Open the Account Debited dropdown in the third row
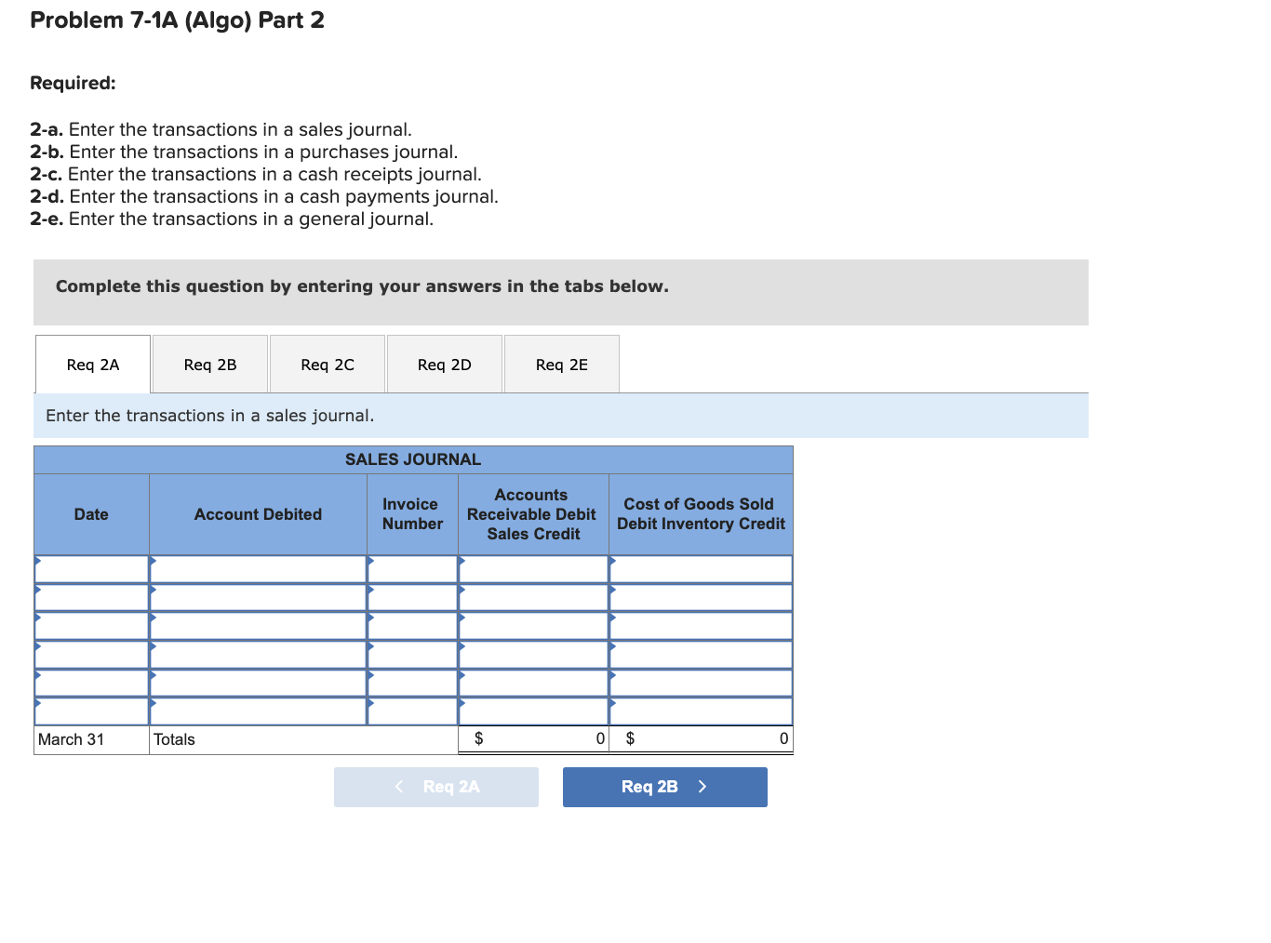1271x943 pixels. point(258,626)
